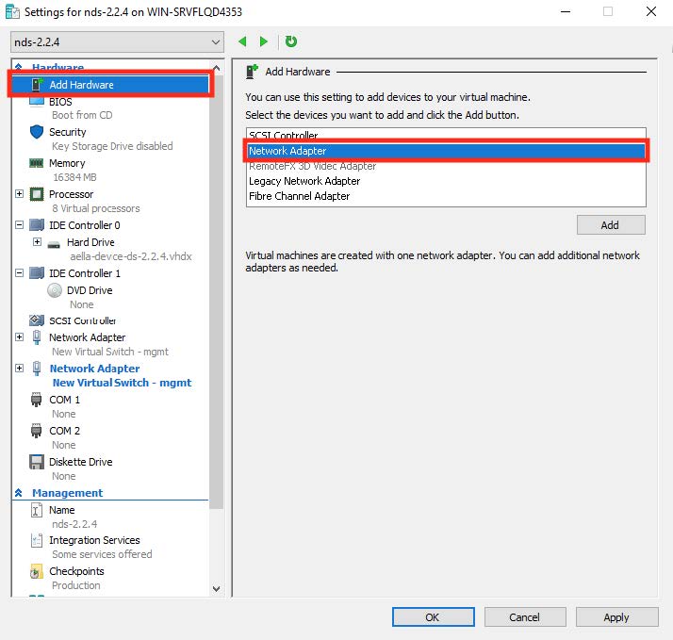This screenshot has width=673, height=640.
Task: Click the Apply button
Action: 616,617
